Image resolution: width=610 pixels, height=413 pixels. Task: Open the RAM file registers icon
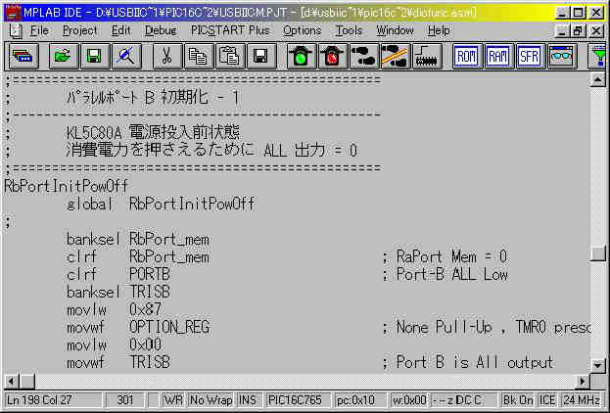pos(498,57)
